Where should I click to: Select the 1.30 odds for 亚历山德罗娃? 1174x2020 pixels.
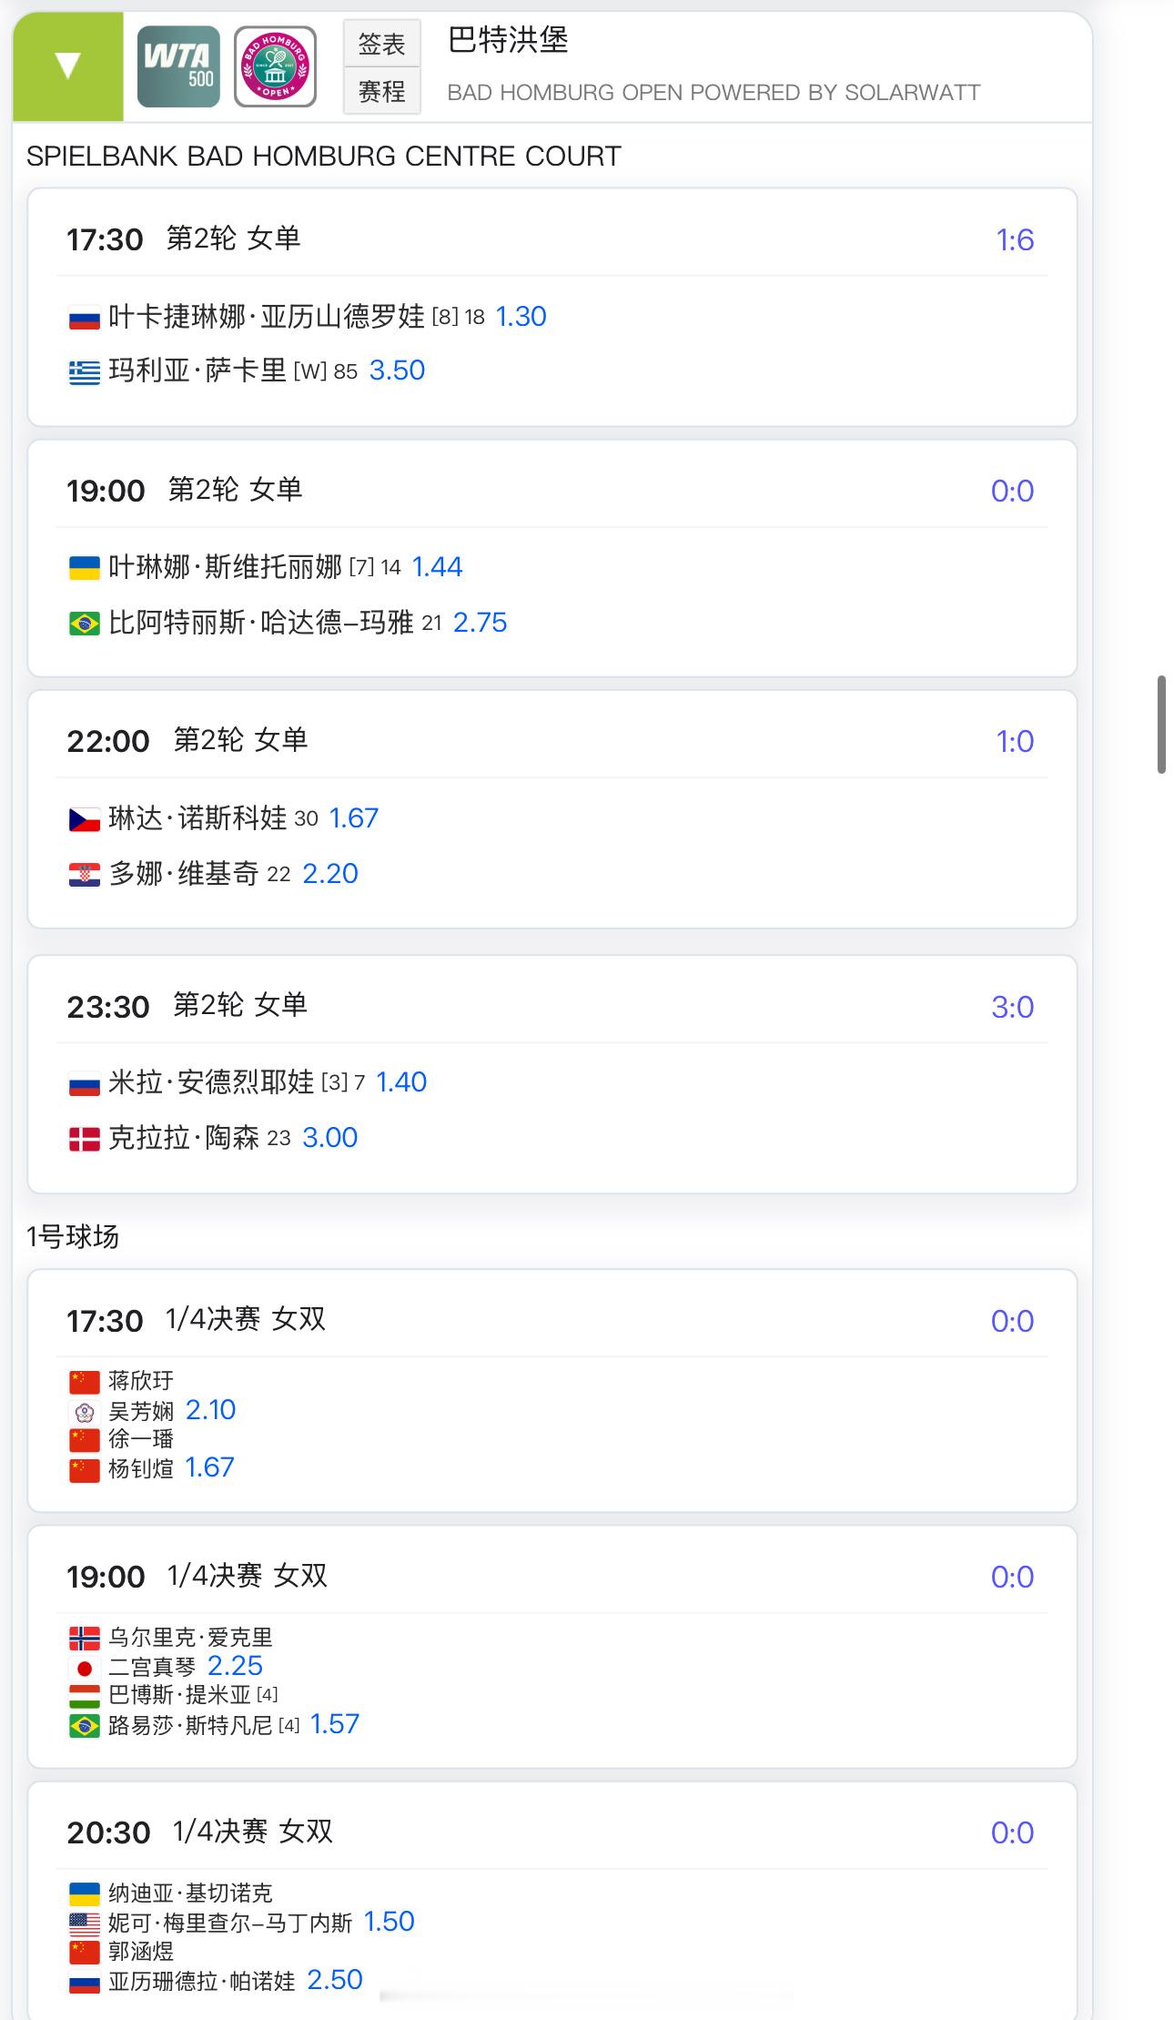[x=521, y=316]
